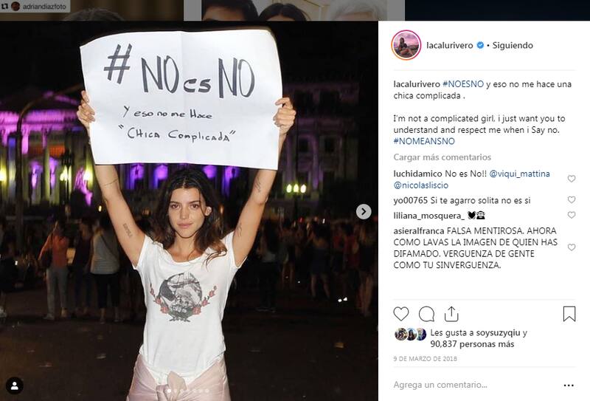
Task: Like the post with the heart icon
Action: 401,314
